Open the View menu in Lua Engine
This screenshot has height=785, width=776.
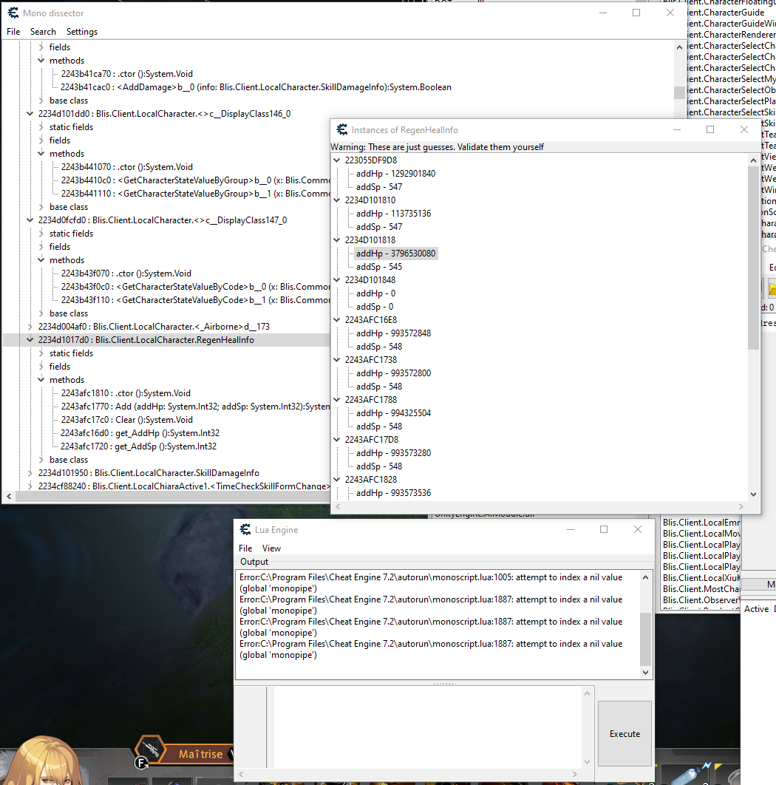point(271,548)
